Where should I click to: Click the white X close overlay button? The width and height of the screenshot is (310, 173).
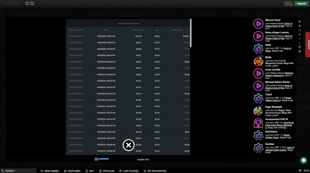point(129,145)
